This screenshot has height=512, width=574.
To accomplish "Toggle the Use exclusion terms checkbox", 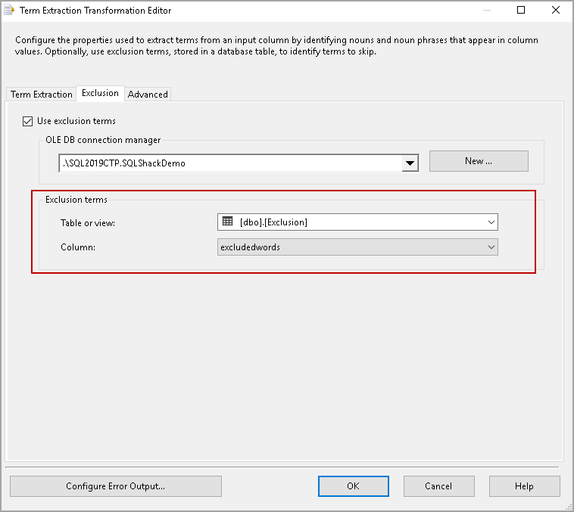I will click(x=28, y=121).
